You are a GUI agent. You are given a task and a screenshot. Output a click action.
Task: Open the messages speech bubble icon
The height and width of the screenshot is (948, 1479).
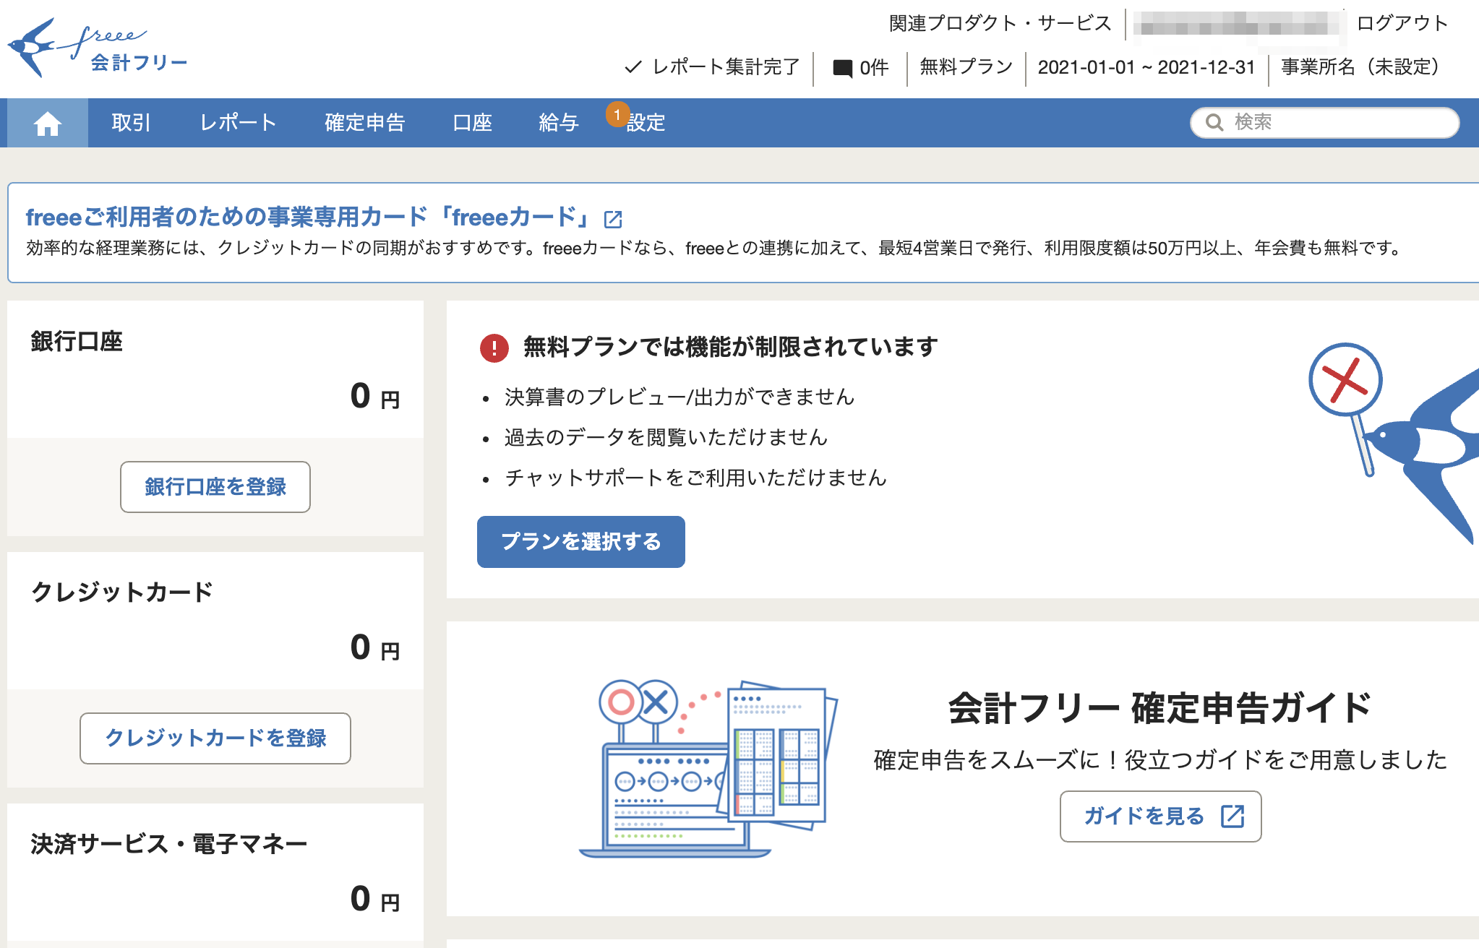point(842,68)
